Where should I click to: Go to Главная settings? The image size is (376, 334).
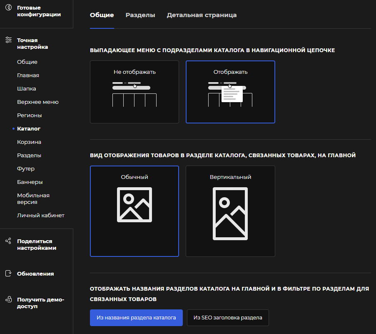coord(28,75)
